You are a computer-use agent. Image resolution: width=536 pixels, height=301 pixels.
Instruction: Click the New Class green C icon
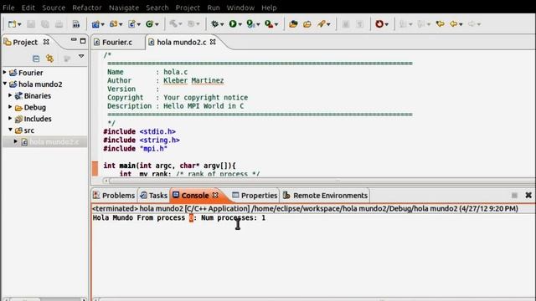click(149, 24)
